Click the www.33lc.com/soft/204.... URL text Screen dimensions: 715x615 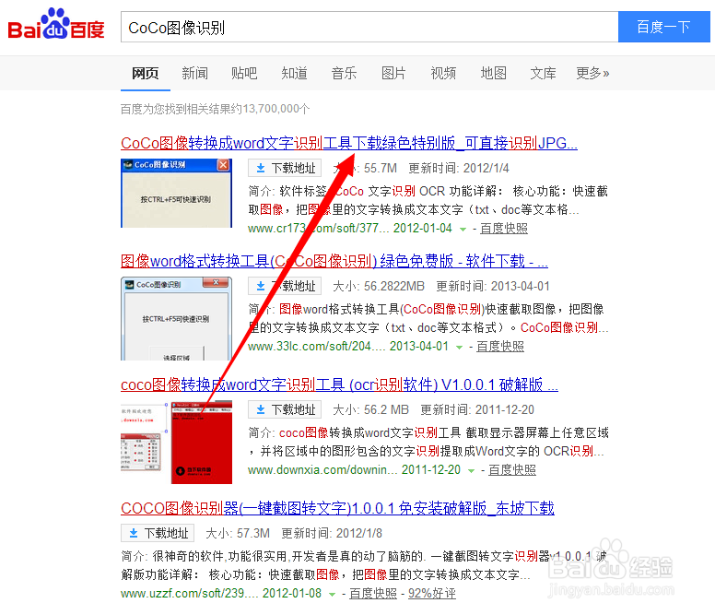click(317, 347)
